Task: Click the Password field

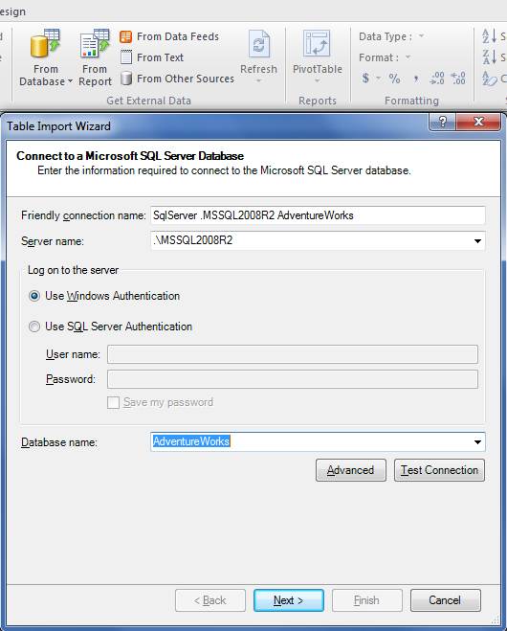Action: pyautogui.click(x=293, y=379)
